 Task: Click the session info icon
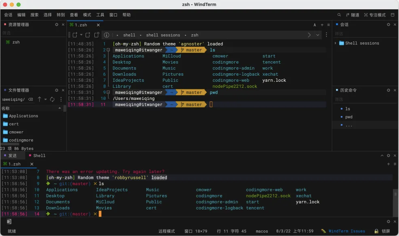[x=107, y=35]
